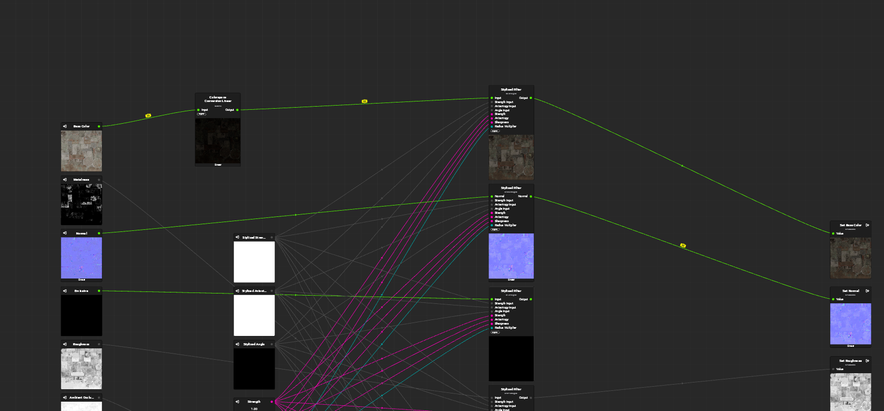Click the input icon on Metalness node
The width and height of the screenshot is (884, 411).
[65, 180]
